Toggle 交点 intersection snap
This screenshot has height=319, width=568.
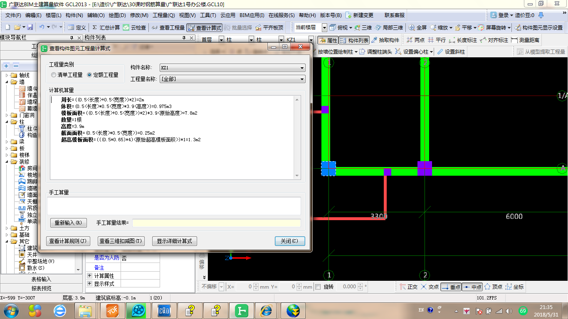[430, 287]
